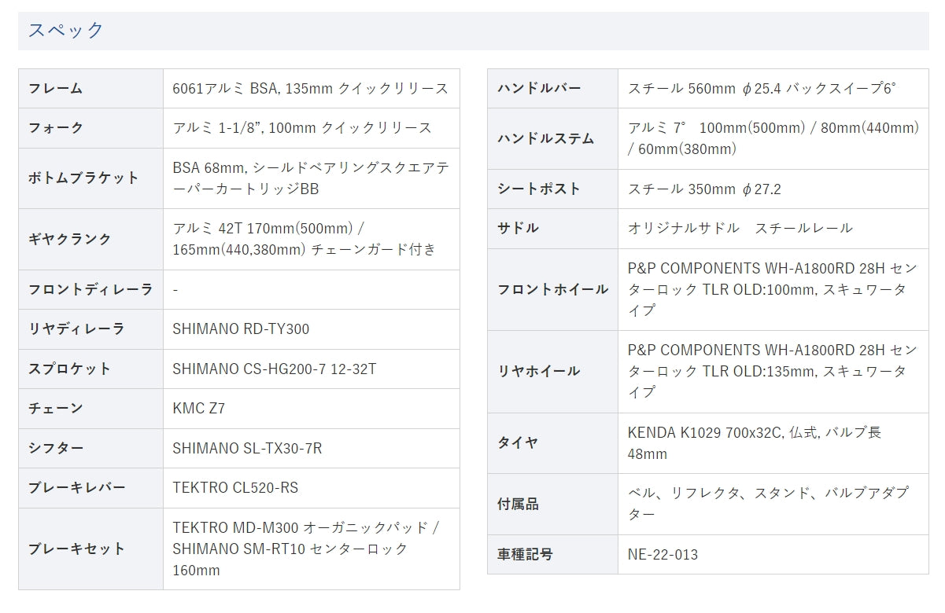Screen dimensions: 945x613
Task: Select the 6061アルミ BSA frame value
Action: [x=310, y=88]
